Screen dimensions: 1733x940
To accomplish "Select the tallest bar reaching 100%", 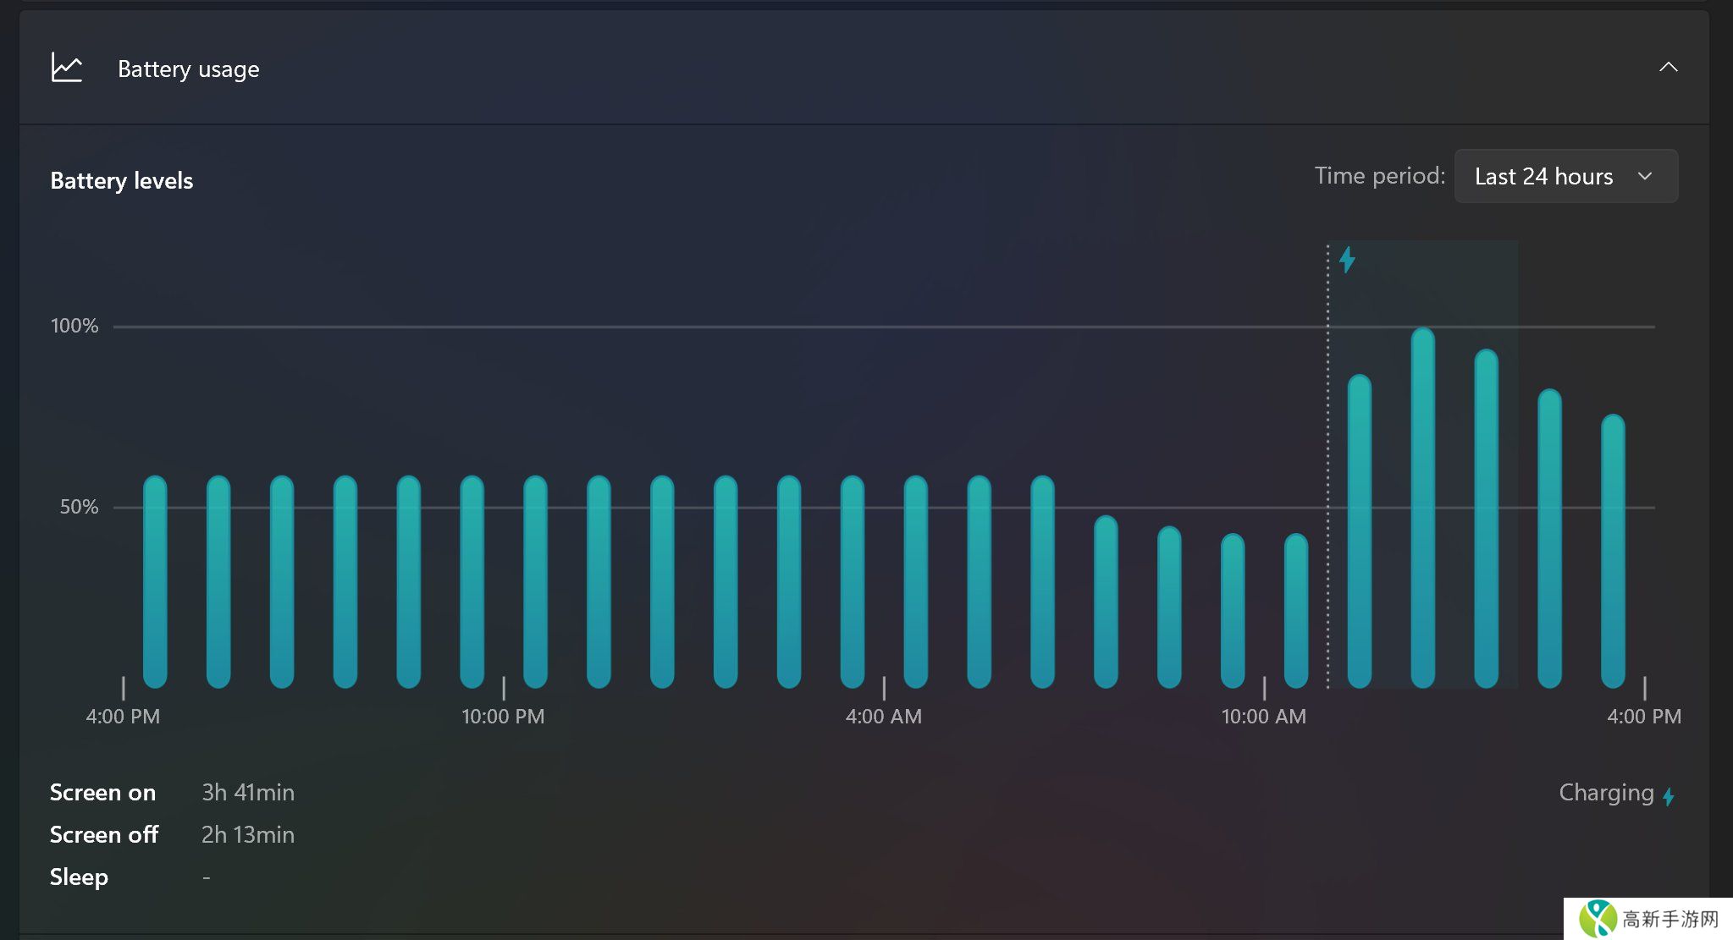I will (x=1422, y=508).
